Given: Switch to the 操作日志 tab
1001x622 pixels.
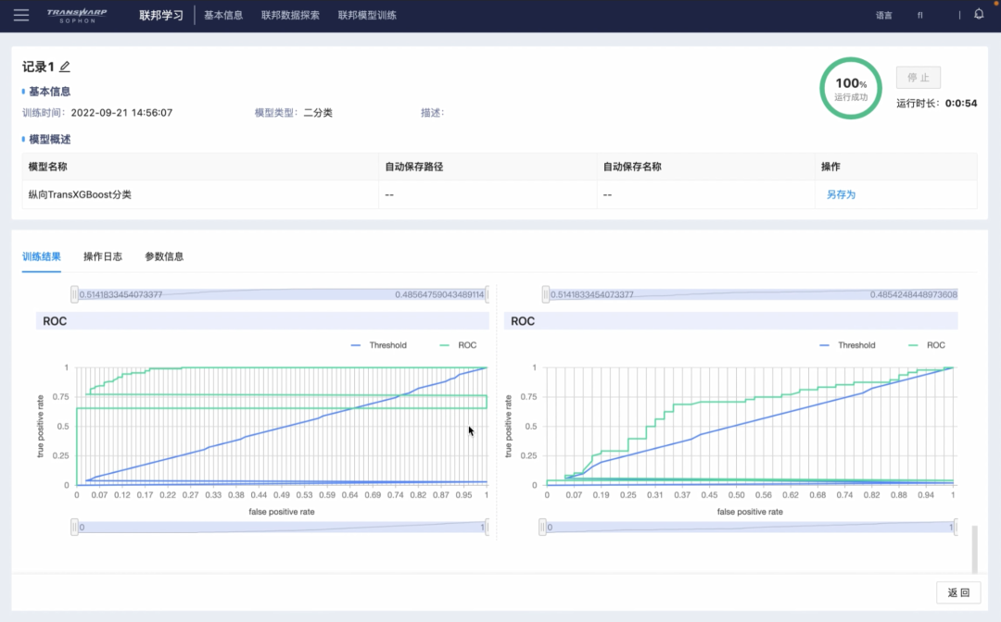Looking at the screenshot, I should coord(103,256).
